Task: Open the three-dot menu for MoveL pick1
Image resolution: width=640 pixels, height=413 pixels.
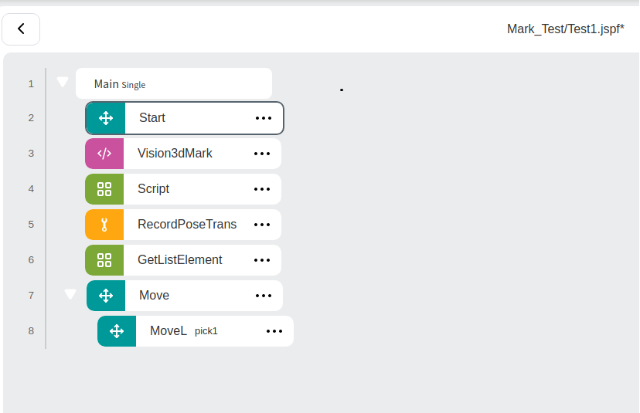Action: coord(274,331)
